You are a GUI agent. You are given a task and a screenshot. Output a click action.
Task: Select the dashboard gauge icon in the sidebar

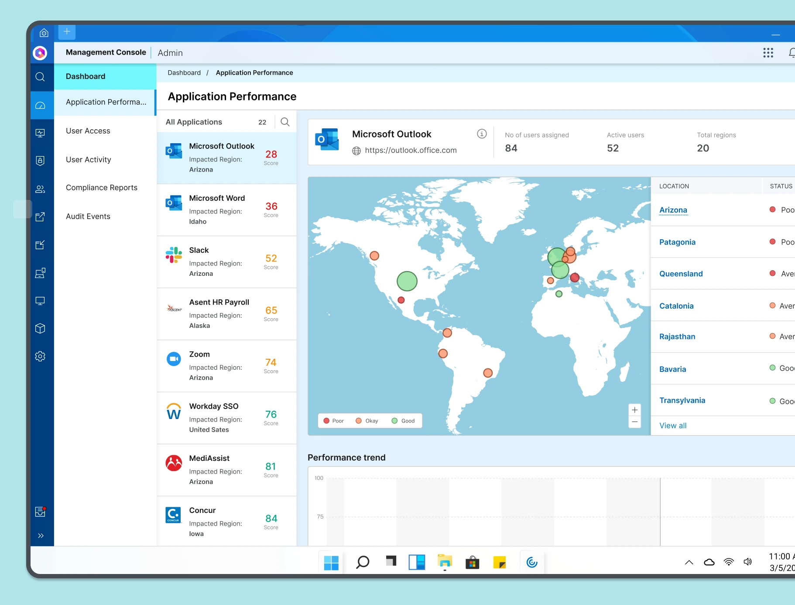pos(40,105)
